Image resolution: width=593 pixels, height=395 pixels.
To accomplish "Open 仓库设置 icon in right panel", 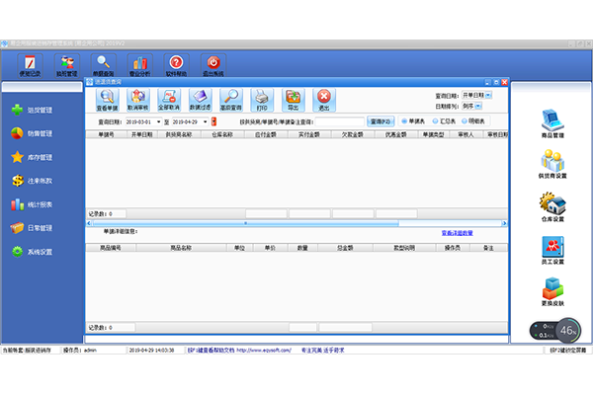I will [x=551, y=207].
